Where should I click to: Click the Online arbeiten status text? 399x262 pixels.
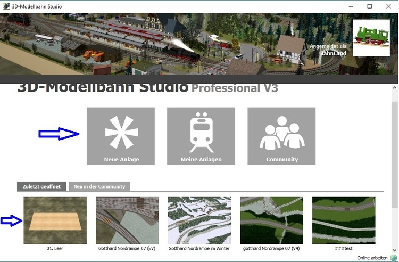[x=372, y=258]
